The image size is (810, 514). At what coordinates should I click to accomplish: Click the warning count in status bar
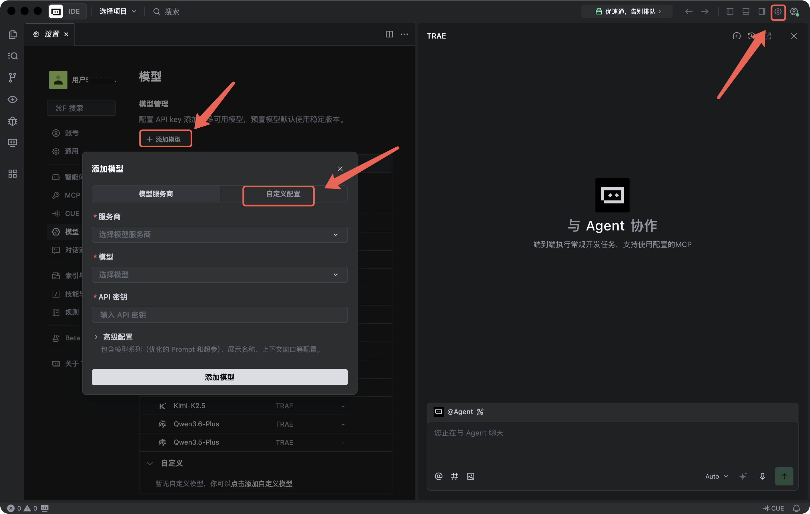(30, 508)
